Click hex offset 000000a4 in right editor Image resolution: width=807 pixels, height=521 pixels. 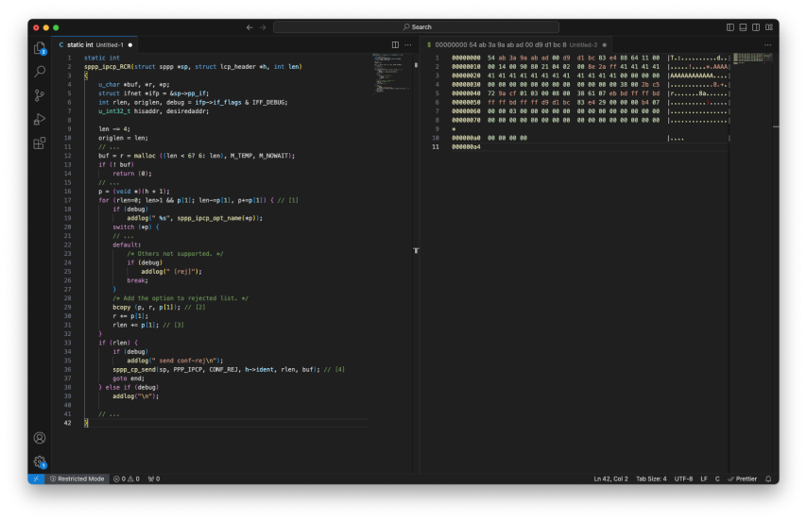click(466, 147)
